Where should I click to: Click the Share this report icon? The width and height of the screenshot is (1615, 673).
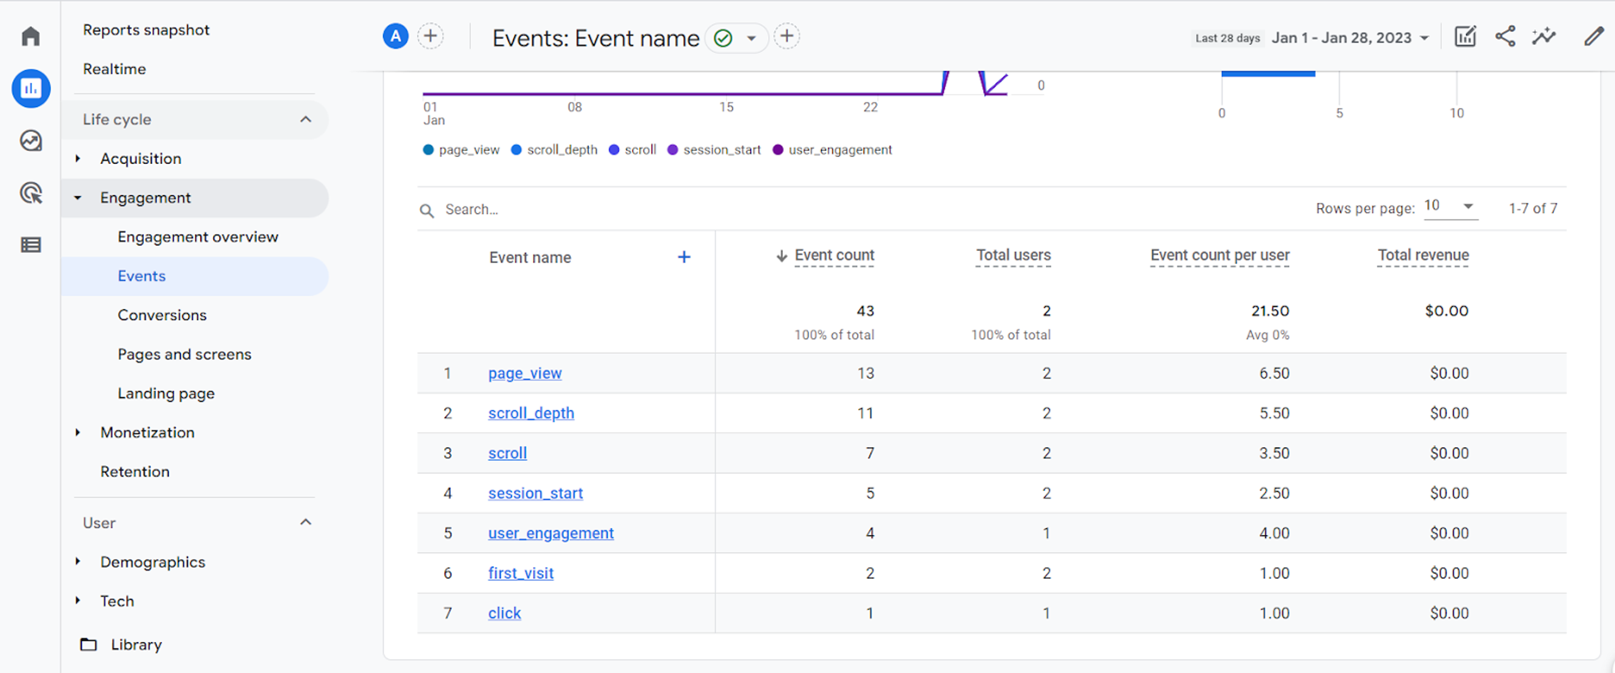pyautogui.click(x=1505, y=37)
